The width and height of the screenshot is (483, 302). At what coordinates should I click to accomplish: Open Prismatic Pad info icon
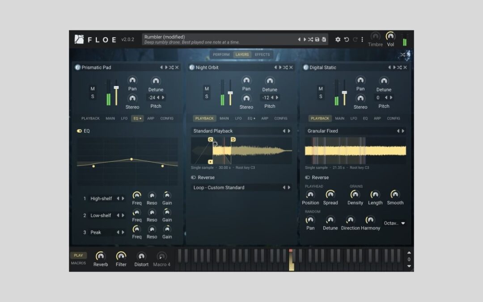tap(78, 67)
